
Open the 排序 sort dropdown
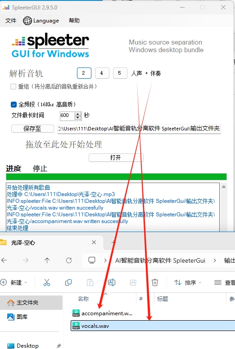188,282
